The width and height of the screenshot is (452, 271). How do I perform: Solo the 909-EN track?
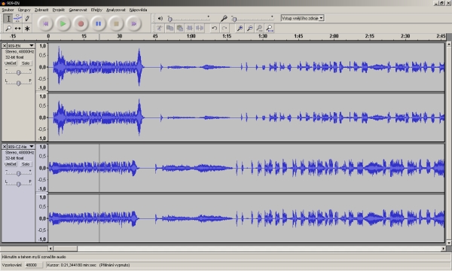point(26,63)
